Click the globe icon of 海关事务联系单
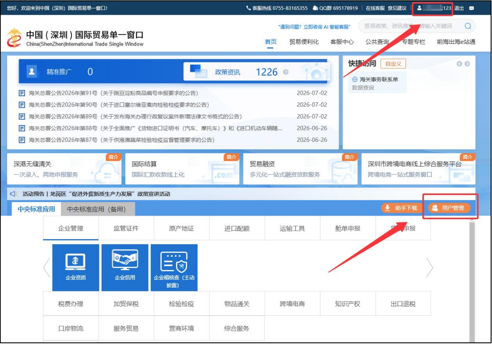Viewport: 492px width, 344px height. [355, 79]
